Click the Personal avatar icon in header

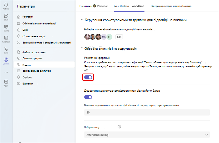pyautogui.click(x=94, y=6)
